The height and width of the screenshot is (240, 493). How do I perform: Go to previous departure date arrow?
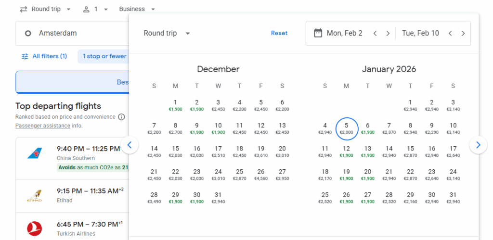pyautogui.click(x=374, y=33)
